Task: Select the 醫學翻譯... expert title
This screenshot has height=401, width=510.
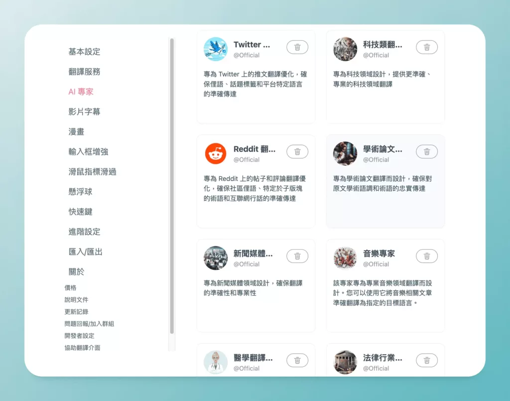Action: (253, 358)
